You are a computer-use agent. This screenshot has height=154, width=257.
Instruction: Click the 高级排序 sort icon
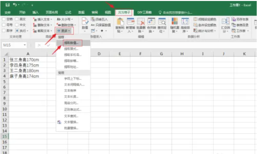point(185,22)
